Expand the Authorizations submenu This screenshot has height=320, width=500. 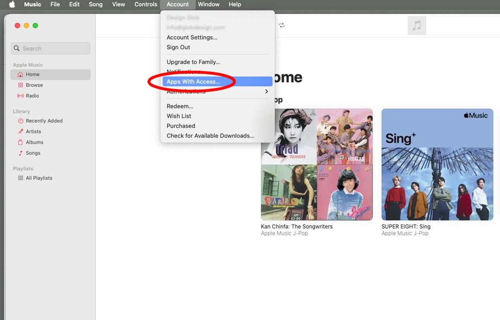(x=186, y=91)
